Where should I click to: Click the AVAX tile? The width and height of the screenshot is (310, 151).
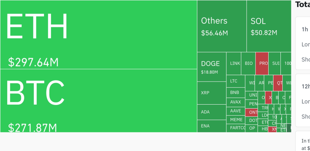click(x=235, y=102)
